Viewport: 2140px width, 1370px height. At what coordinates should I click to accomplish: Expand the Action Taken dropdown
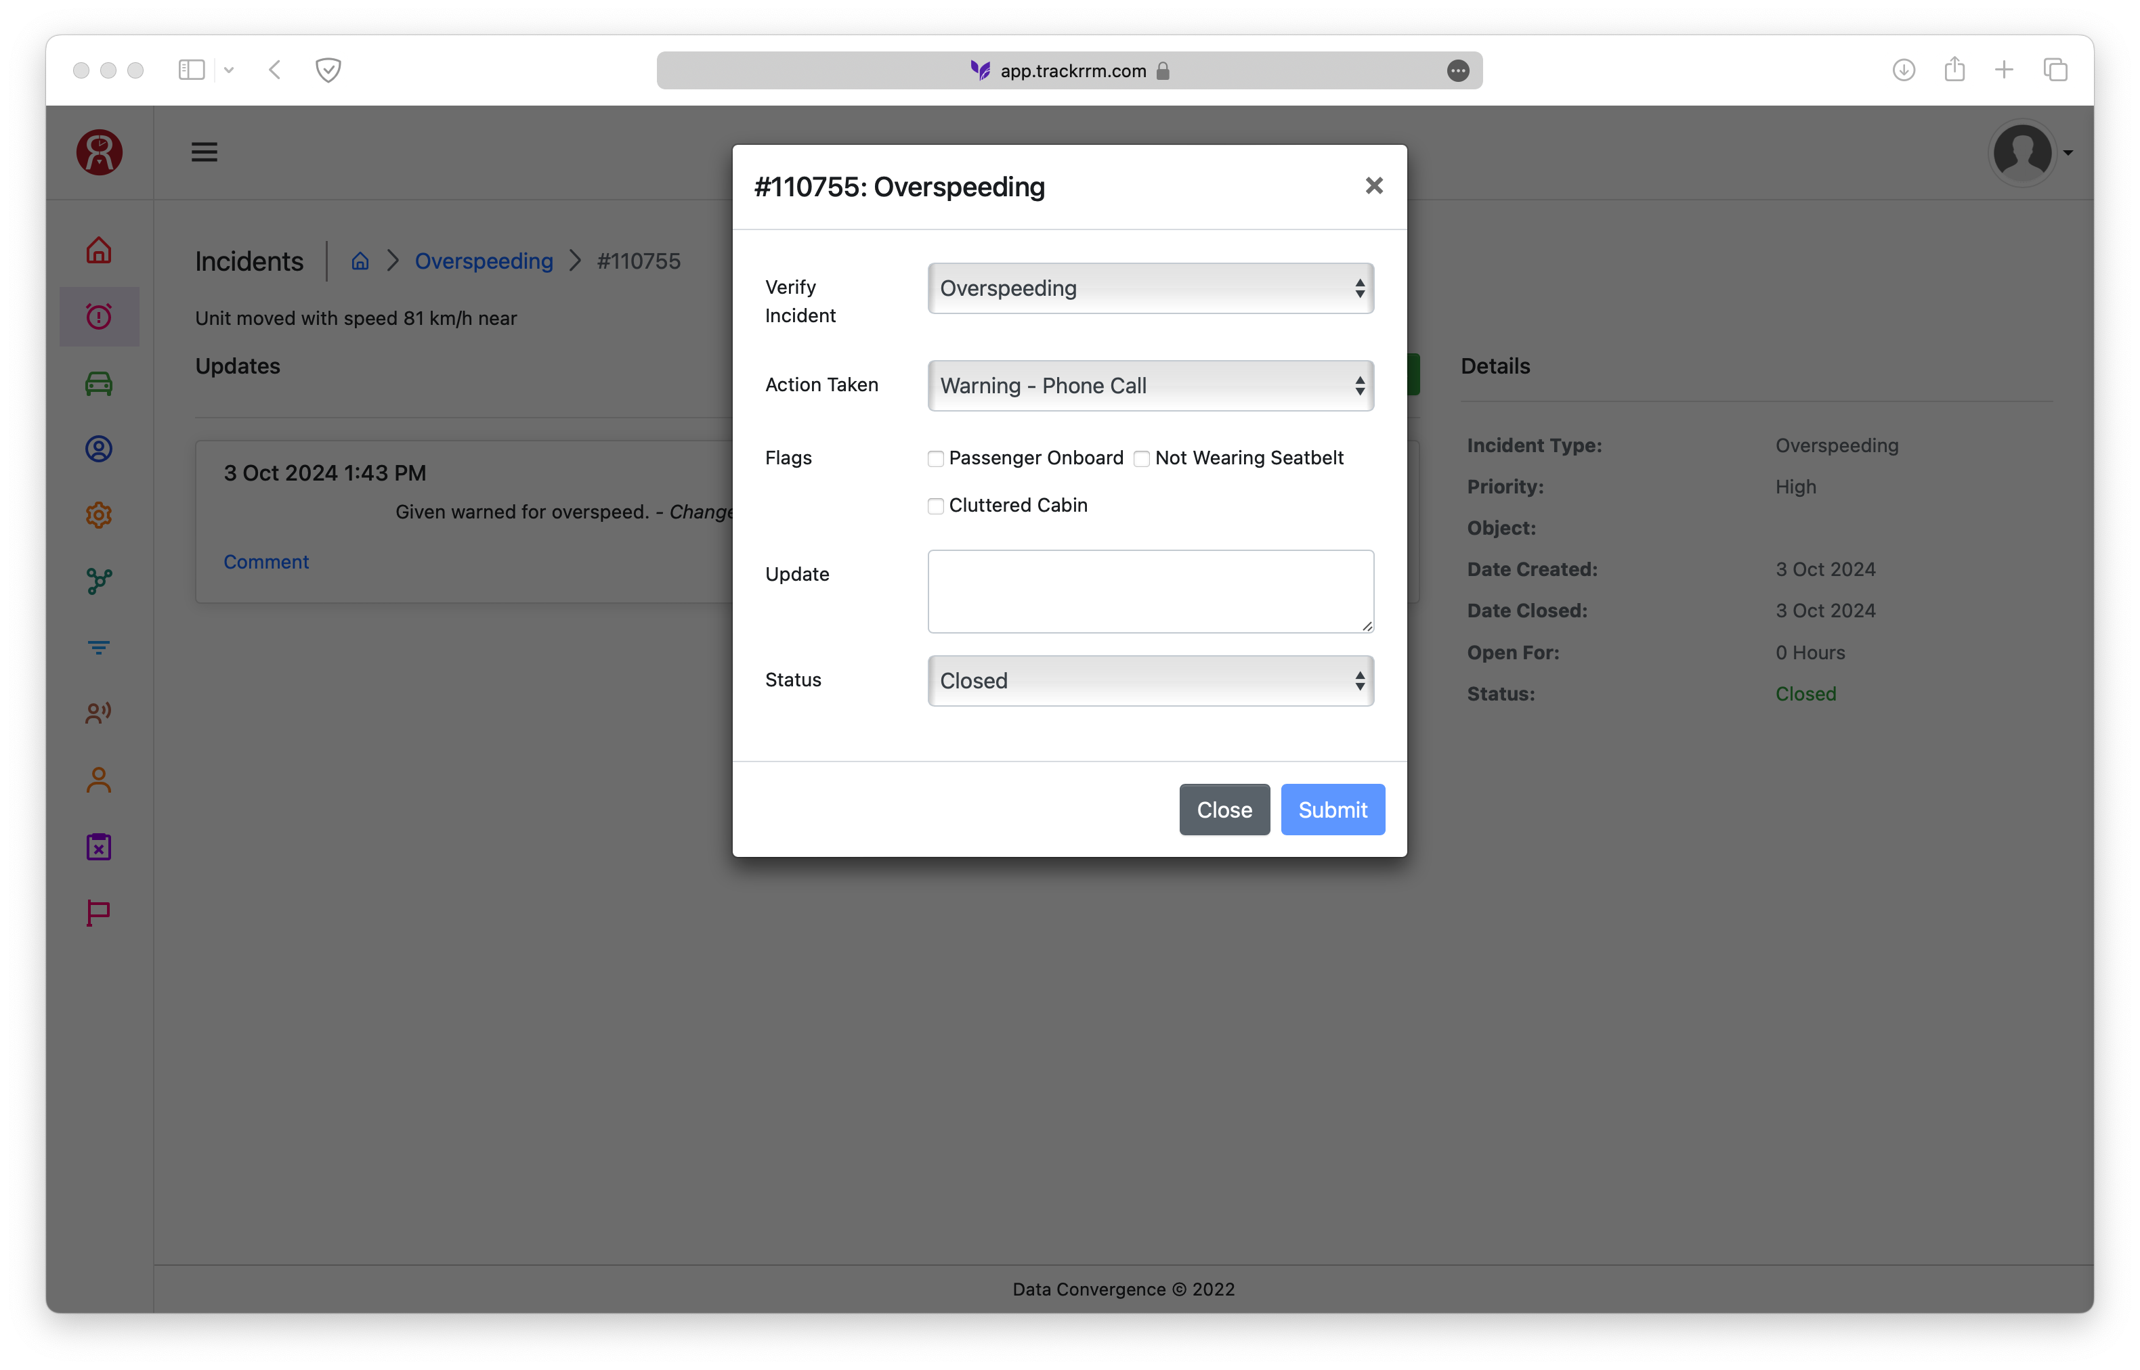(1150, 385)
